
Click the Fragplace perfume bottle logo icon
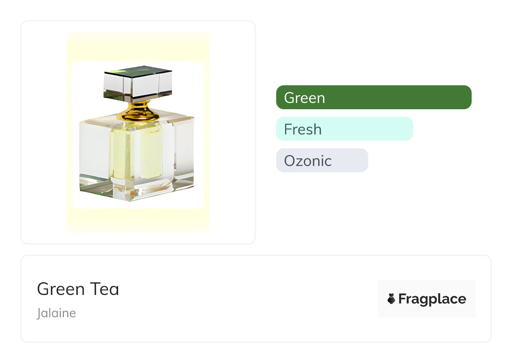click(x=391, y=299)
